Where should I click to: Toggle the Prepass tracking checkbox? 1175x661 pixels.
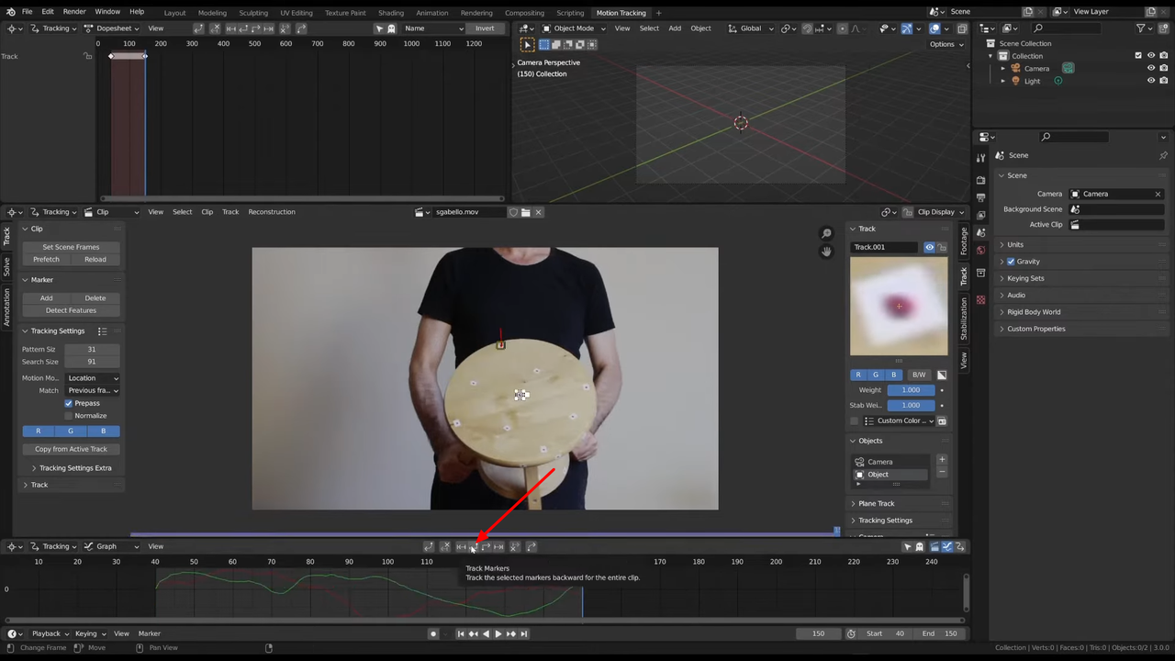[x=69, y=402]
